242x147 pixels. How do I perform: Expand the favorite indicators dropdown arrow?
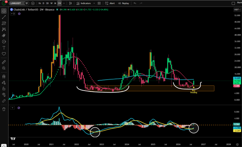[x=94, y=3]
